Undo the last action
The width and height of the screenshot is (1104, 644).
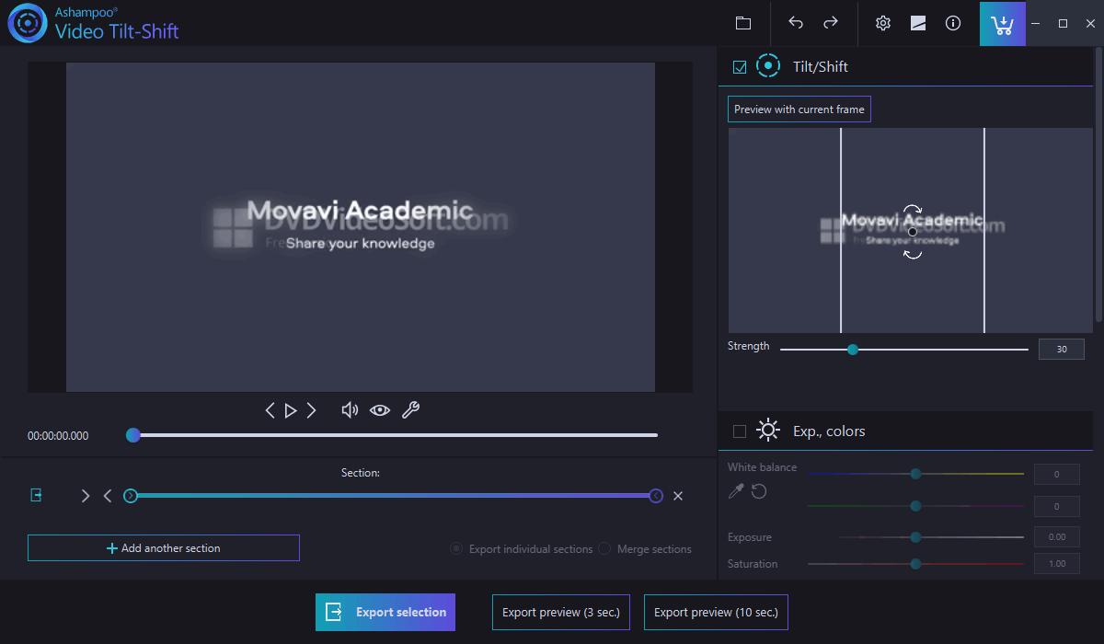[796, 23]
